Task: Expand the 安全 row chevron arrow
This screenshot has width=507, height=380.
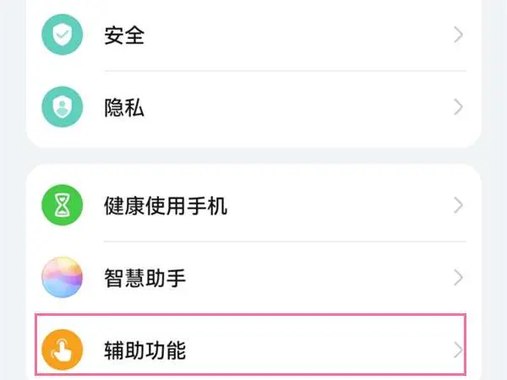Action: tap(458, 35)
